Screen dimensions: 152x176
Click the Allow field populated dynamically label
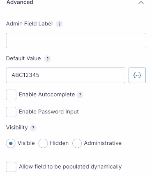click(70, 167)
